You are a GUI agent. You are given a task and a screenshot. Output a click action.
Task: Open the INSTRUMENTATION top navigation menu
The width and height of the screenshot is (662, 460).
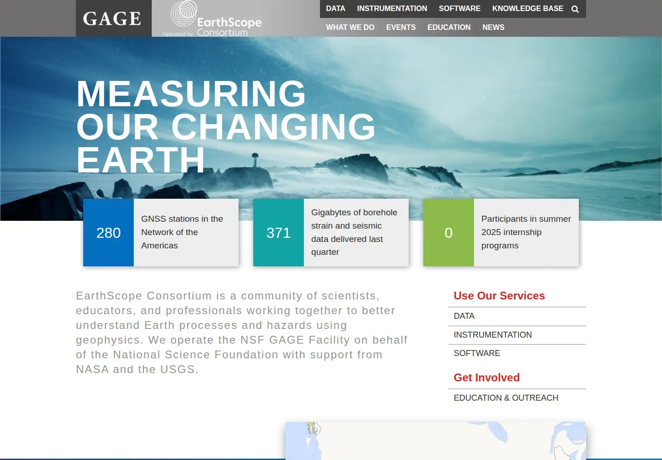[x=392, y=9]
